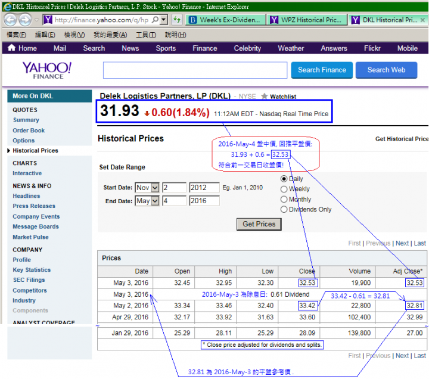Select the Dividends Only radio button
The width and height of the screenshot is (429, 379).
coord(284,209)
